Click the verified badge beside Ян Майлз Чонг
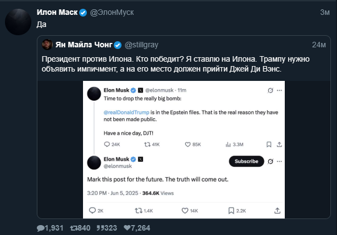This screenshot has height=235, width=337. [x=118, y=45]
